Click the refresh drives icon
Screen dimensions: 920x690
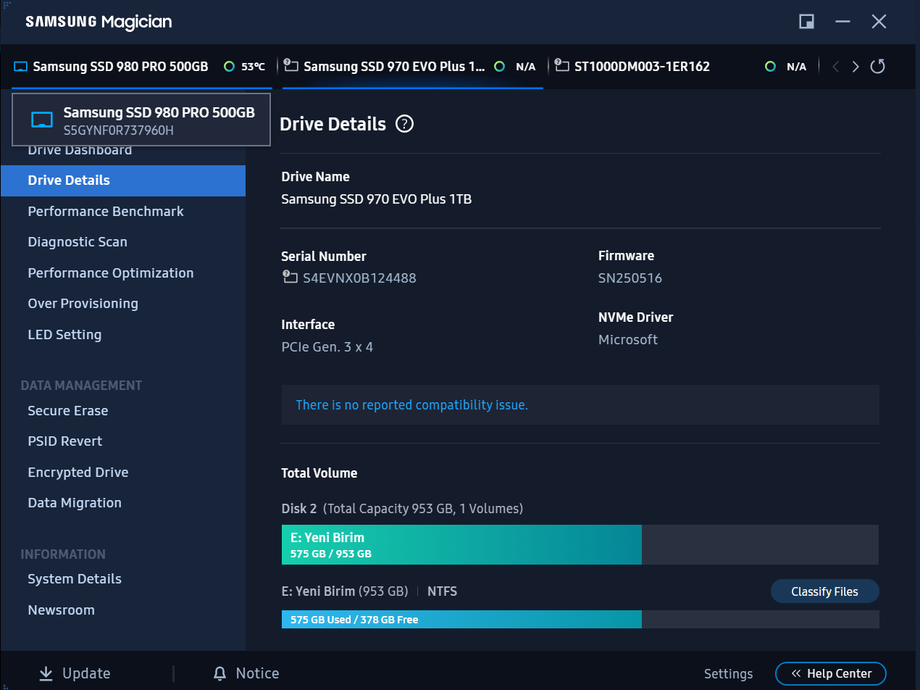click(878, 67)
